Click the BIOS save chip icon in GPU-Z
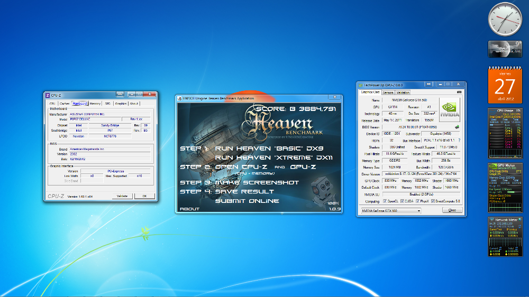Viewport: 529px width, 297px height. (x=457, y=127)
